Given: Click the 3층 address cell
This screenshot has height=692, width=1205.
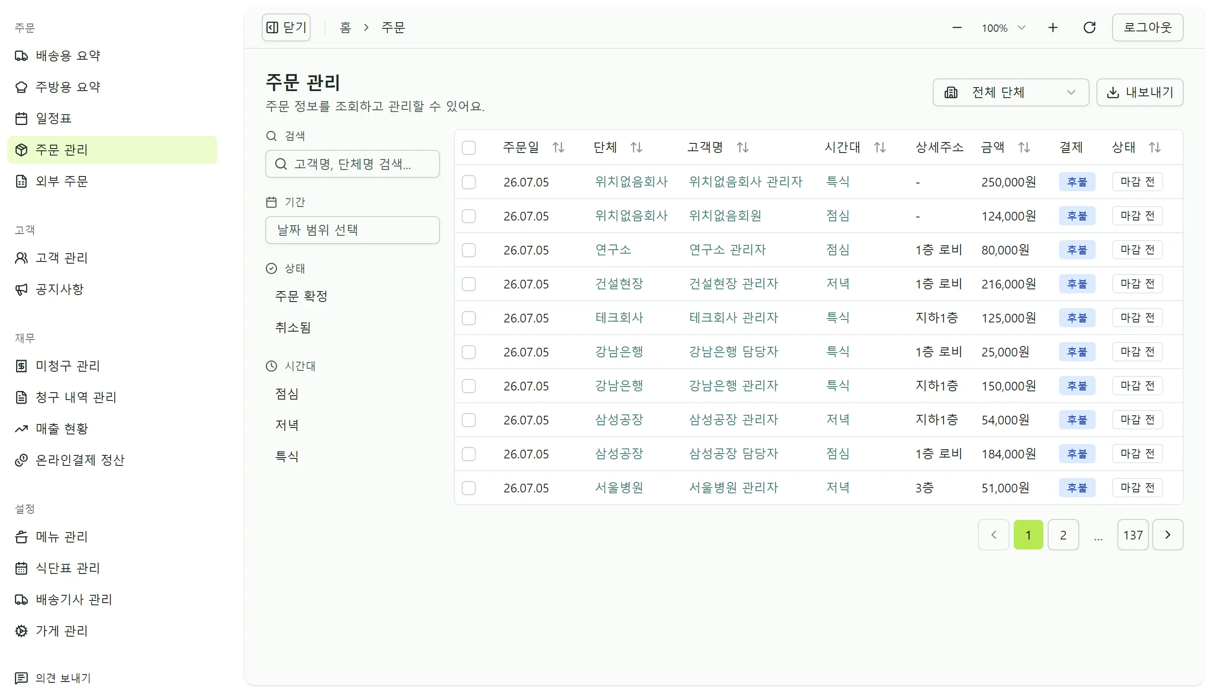Looking at the screenshot, I should click(x=924, y=488).
